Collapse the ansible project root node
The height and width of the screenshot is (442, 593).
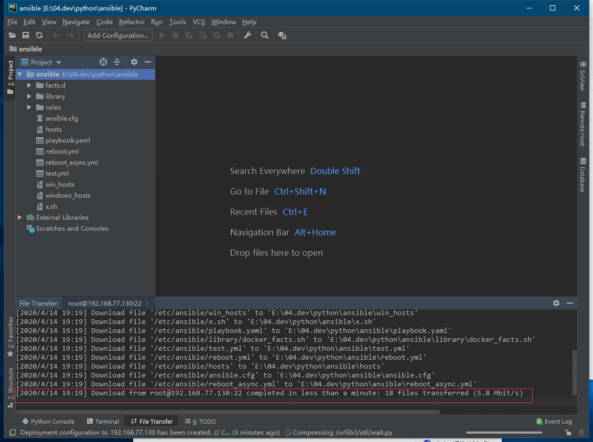click(19, 74)
